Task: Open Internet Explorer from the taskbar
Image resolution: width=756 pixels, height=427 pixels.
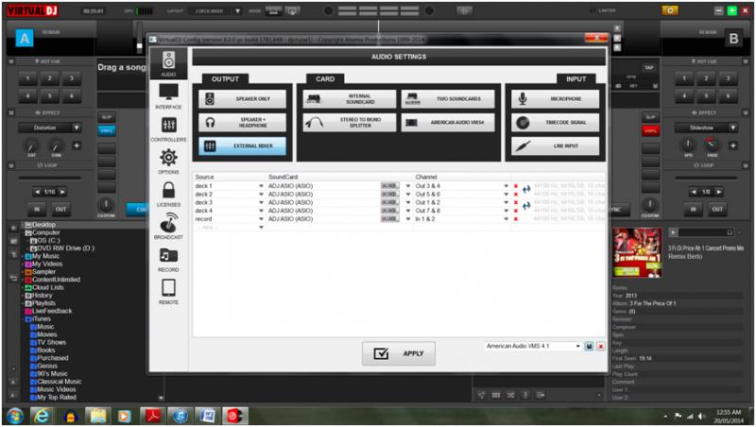Action: [42, 416]
